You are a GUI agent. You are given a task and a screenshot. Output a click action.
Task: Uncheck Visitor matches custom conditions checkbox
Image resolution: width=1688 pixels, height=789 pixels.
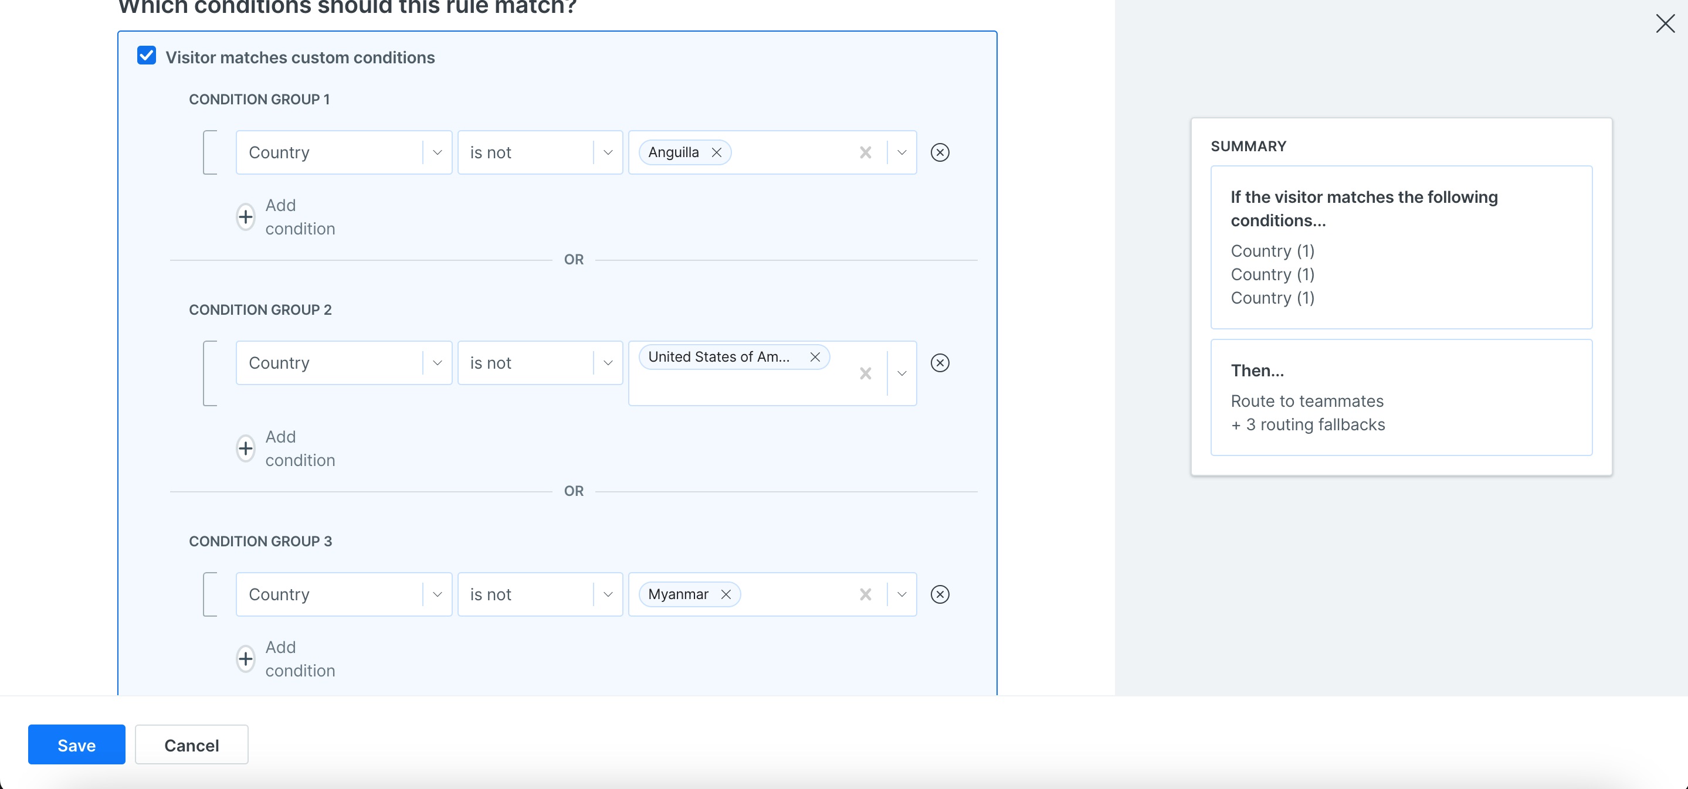point(147,56)
